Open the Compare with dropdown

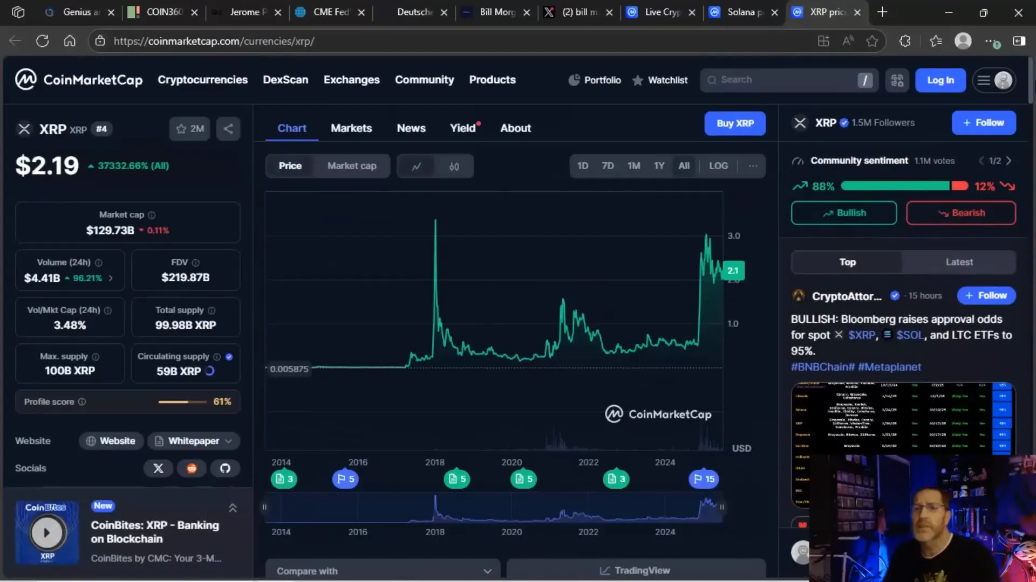coord(383,571)
